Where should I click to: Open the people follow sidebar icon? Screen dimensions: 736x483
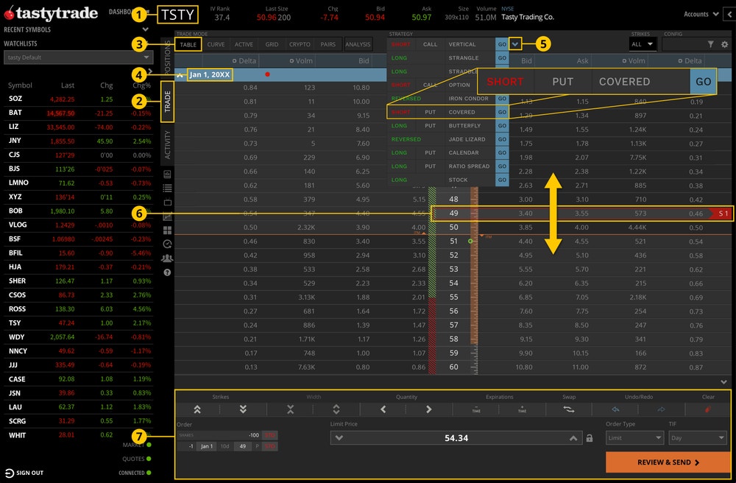point(167,258)
